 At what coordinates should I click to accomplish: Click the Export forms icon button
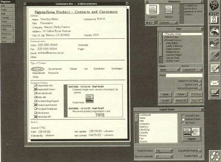(x=191, y=134)
